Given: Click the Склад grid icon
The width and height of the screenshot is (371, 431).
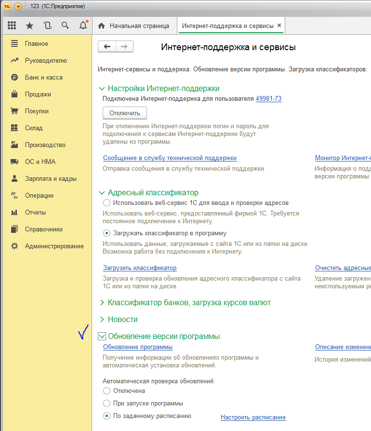Looking at the screenshot, I should click(14, 128).
